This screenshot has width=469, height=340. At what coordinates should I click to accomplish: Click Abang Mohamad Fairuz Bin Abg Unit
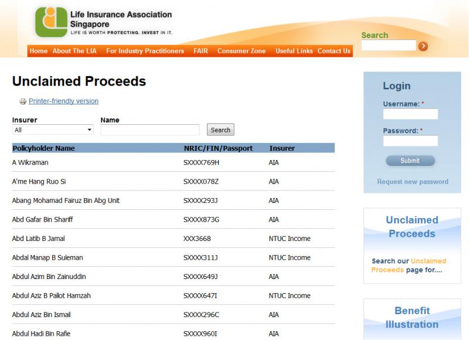(66, 200)
